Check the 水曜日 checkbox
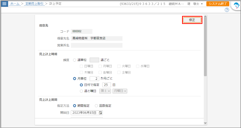 137,66
